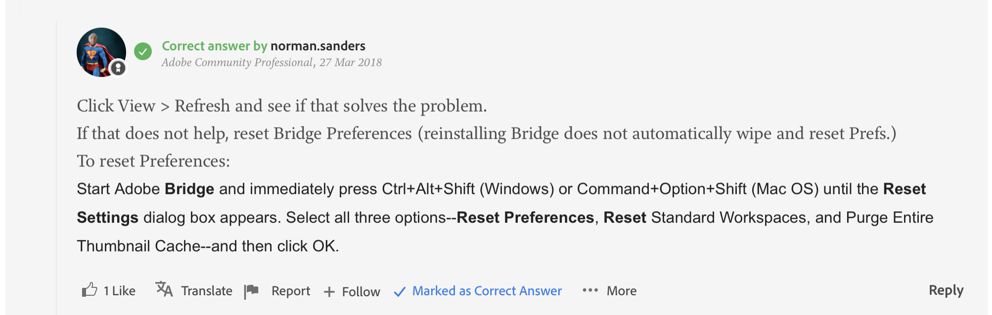Click the blue checkmark icon
This screenshot has width=992, height=315.
click(400, 292)
